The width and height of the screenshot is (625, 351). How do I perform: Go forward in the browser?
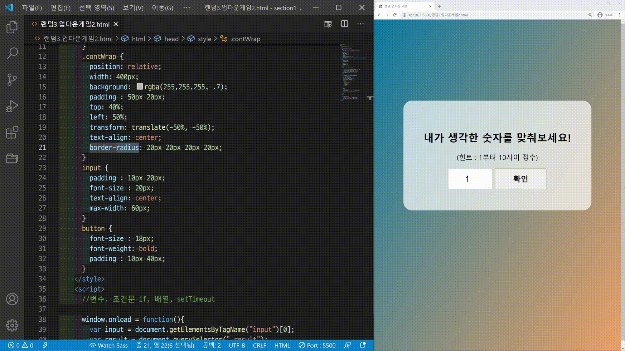(387, 15)
